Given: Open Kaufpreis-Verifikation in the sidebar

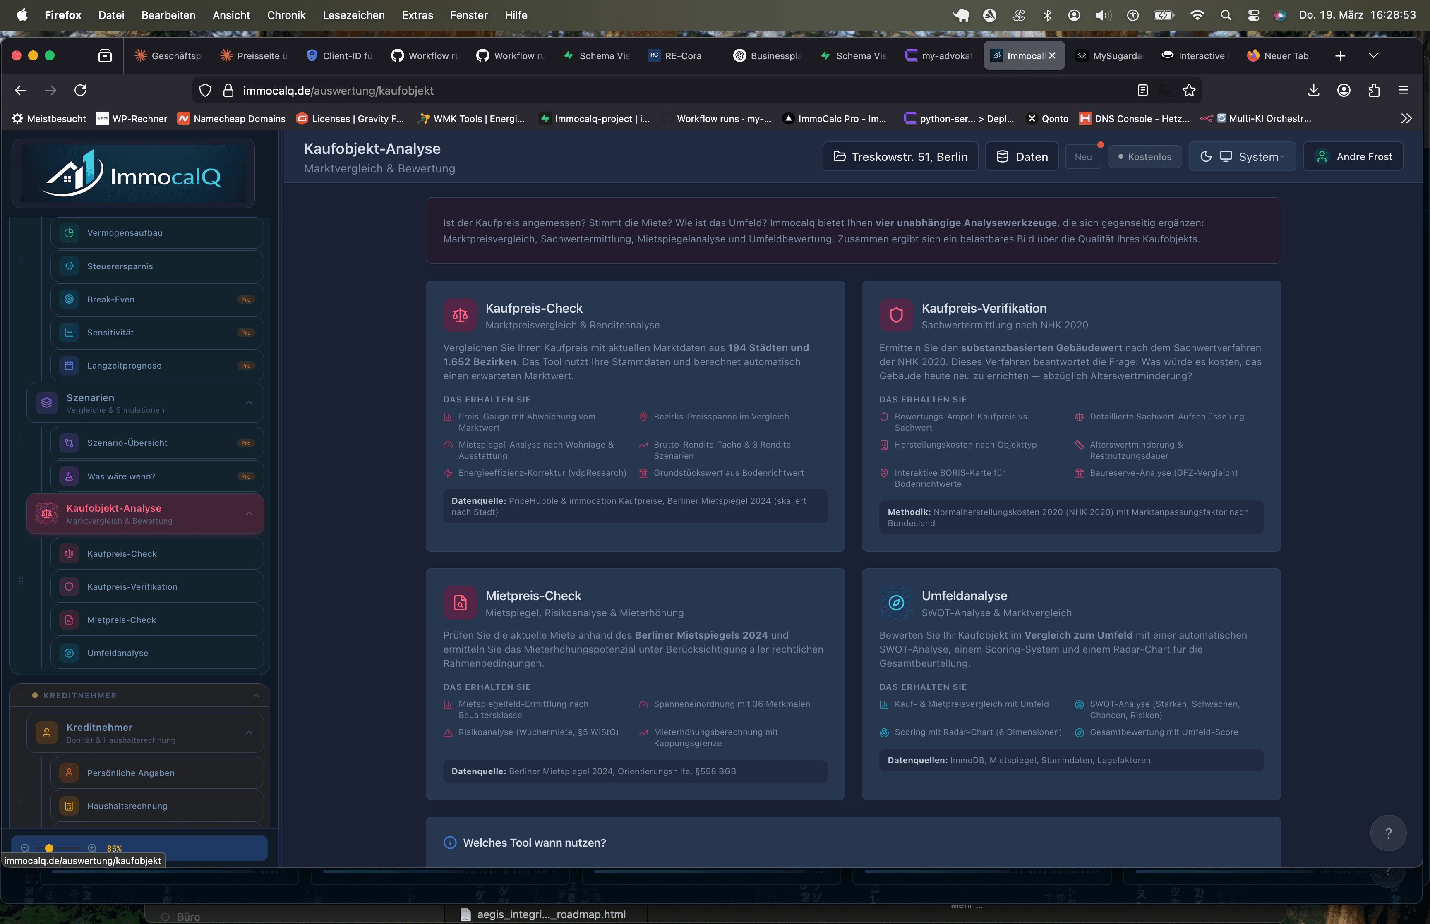Looking at the screenshot, I should click(157, 587).
